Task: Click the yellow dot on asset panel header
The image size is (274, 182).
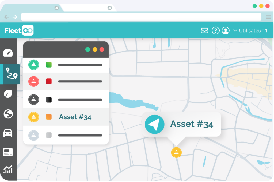Action: 95,50
